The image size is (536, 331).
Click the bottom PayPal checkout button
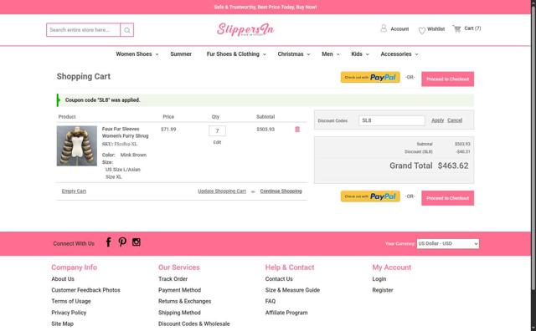370,196
